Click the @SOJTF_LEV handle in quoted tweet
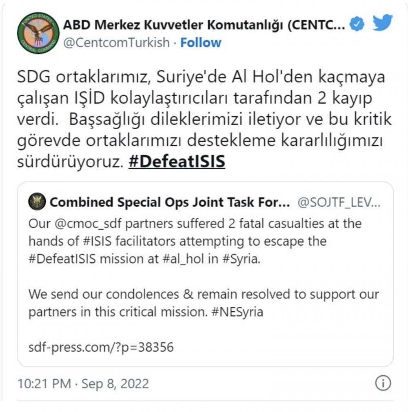Screen dimensions: 408x412 tap(339, 202)
